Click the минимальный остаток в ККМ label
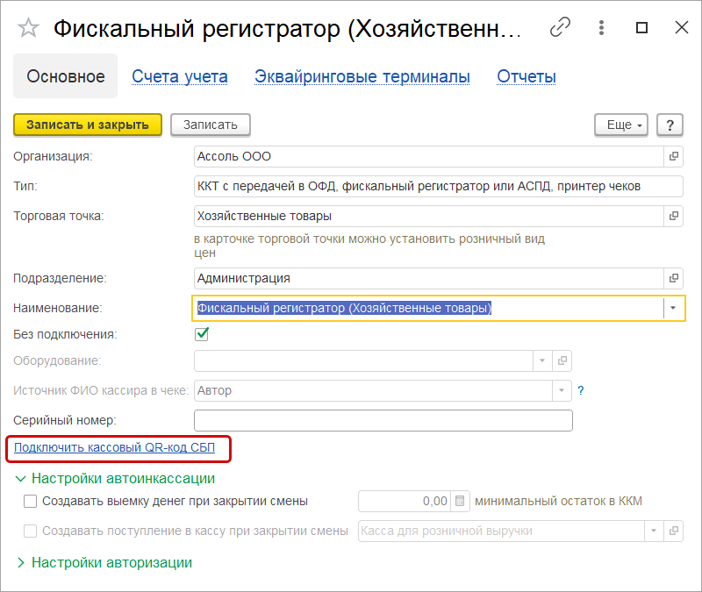 [x=558, y=501]
